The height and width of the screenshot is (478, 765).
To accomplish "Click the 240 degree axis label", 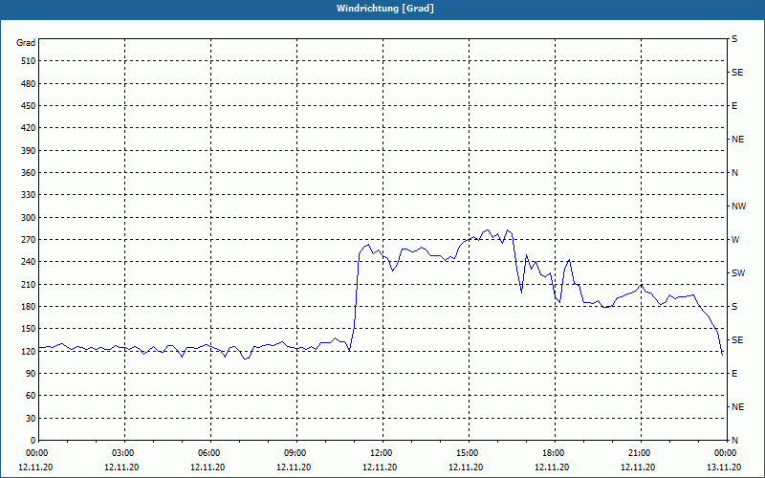I will coord(29,262).
